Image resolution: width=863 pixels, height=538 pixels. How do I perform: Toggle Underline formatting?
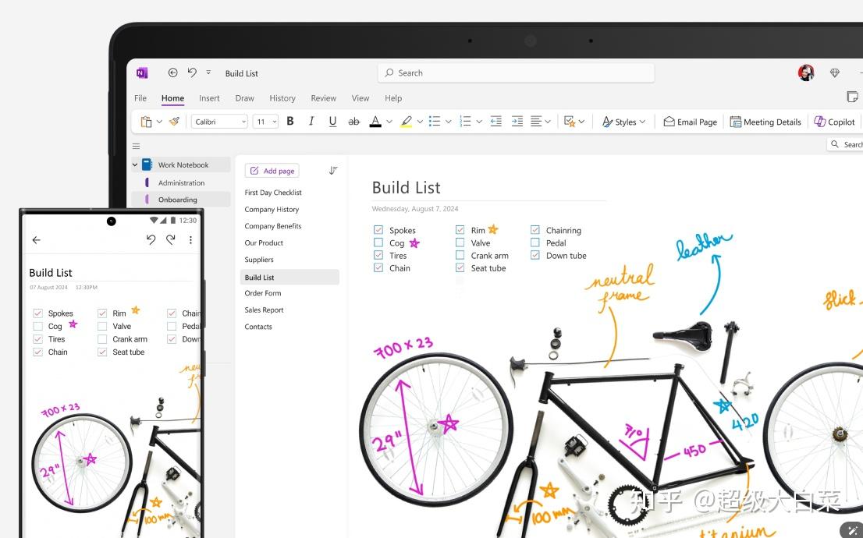click(x=332, y=122)
